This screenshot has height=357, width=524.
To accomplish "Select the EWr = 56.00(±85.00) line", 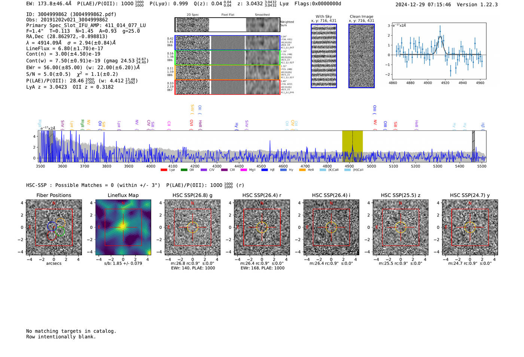I will (x=83, y=67).
